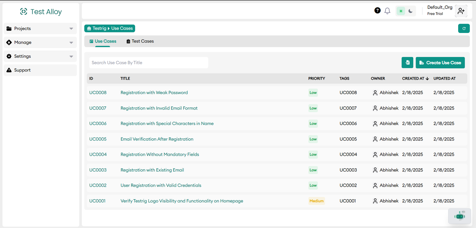Click the Support warning triangle icon
Viewport: 476px width, 228px height.
pyautogui.click(x=9, y=70)
